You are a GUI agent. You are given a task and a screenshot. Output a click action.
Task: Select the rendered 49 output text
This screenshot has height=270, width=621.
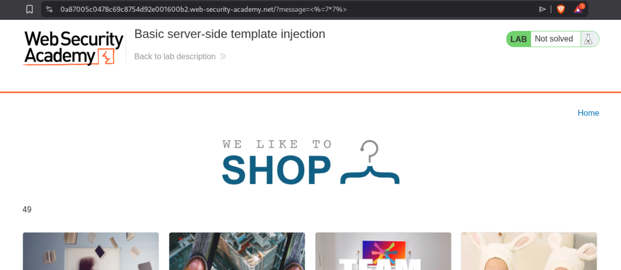point(27,210)
